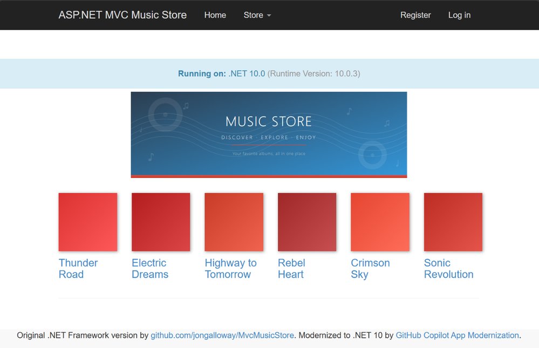Select the Crimson Sky album cover
The width and height of the screenshot is (539, 348).
380,222
